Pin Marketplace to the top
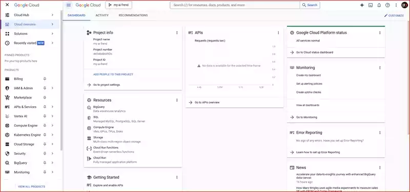 (45, 98)
